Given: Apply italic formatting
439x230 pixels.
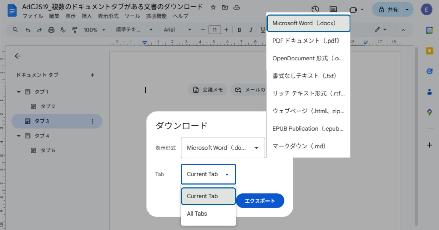Looking at the screenshot, I should (x=251, y=30).
